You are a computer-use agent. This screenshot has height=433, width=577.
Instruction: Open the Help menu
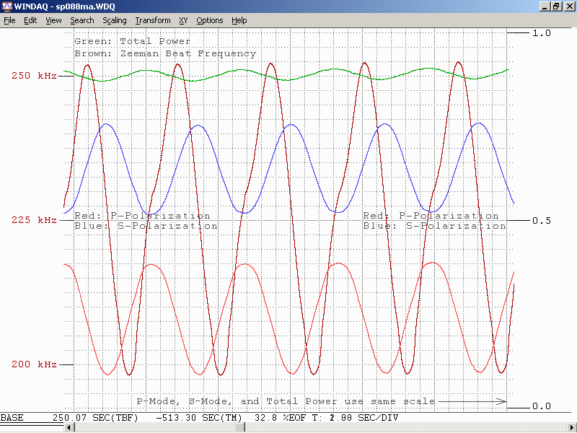239,20
